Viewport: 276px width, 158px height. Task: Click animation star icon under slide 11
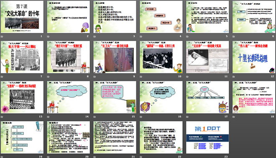(x=187, y=77)
